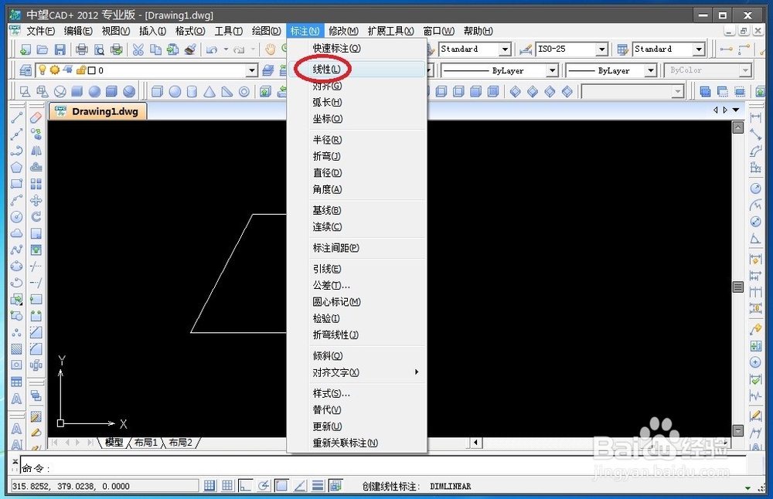Screen dimensions: 773x499
Task: Click the command line input field
Action: (384, 467)
